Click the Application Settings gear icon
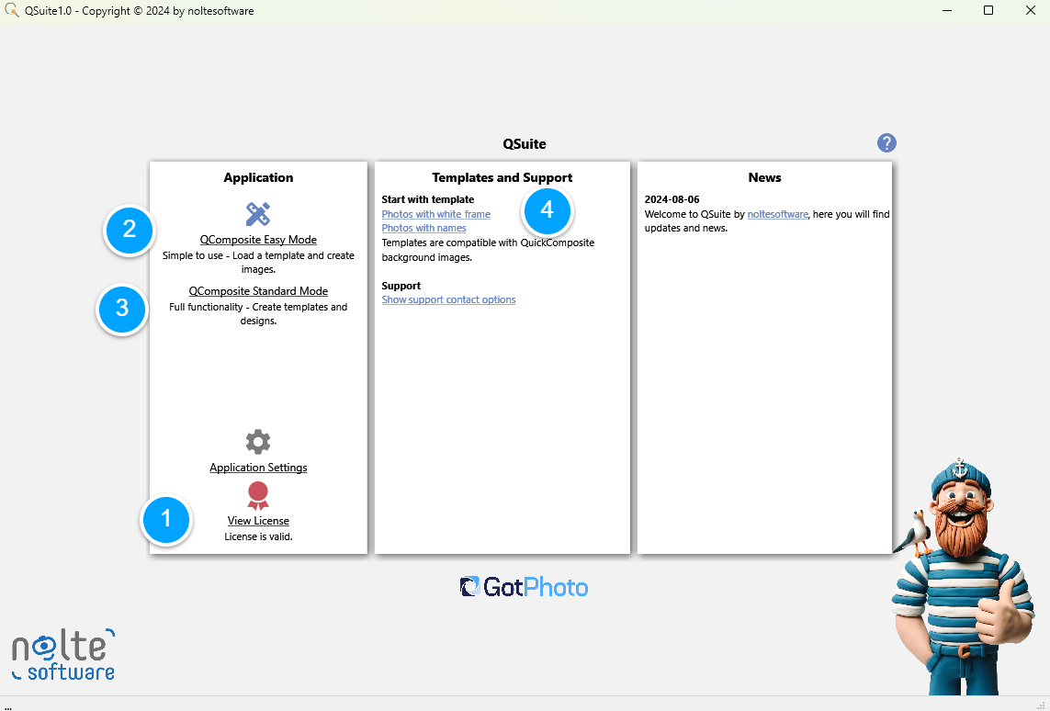The image size is (1050, 711). click(x=258, y=442)
